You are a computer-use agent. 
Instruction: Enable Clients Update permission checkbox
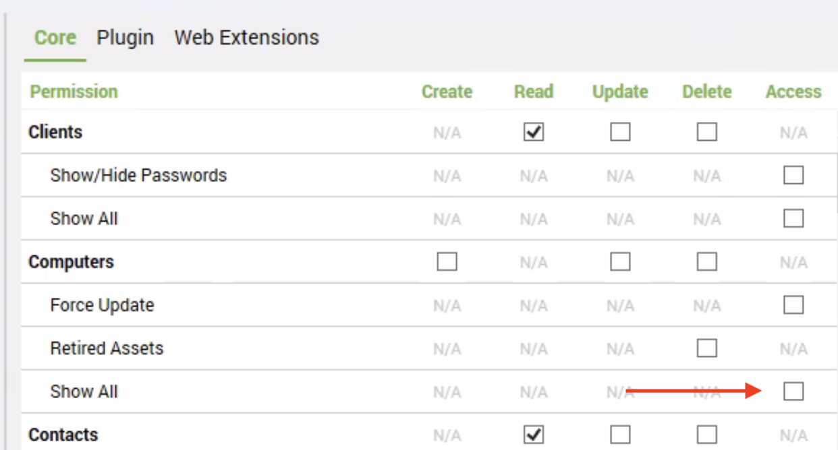click(x=620, y=132)
